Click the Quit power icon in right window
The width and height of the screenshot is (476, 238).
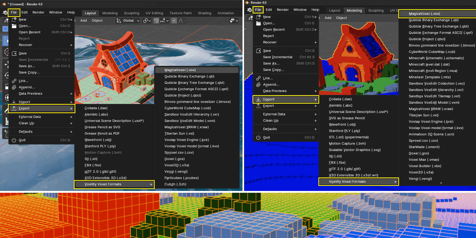pyautogui.click(x=258, y=137)
